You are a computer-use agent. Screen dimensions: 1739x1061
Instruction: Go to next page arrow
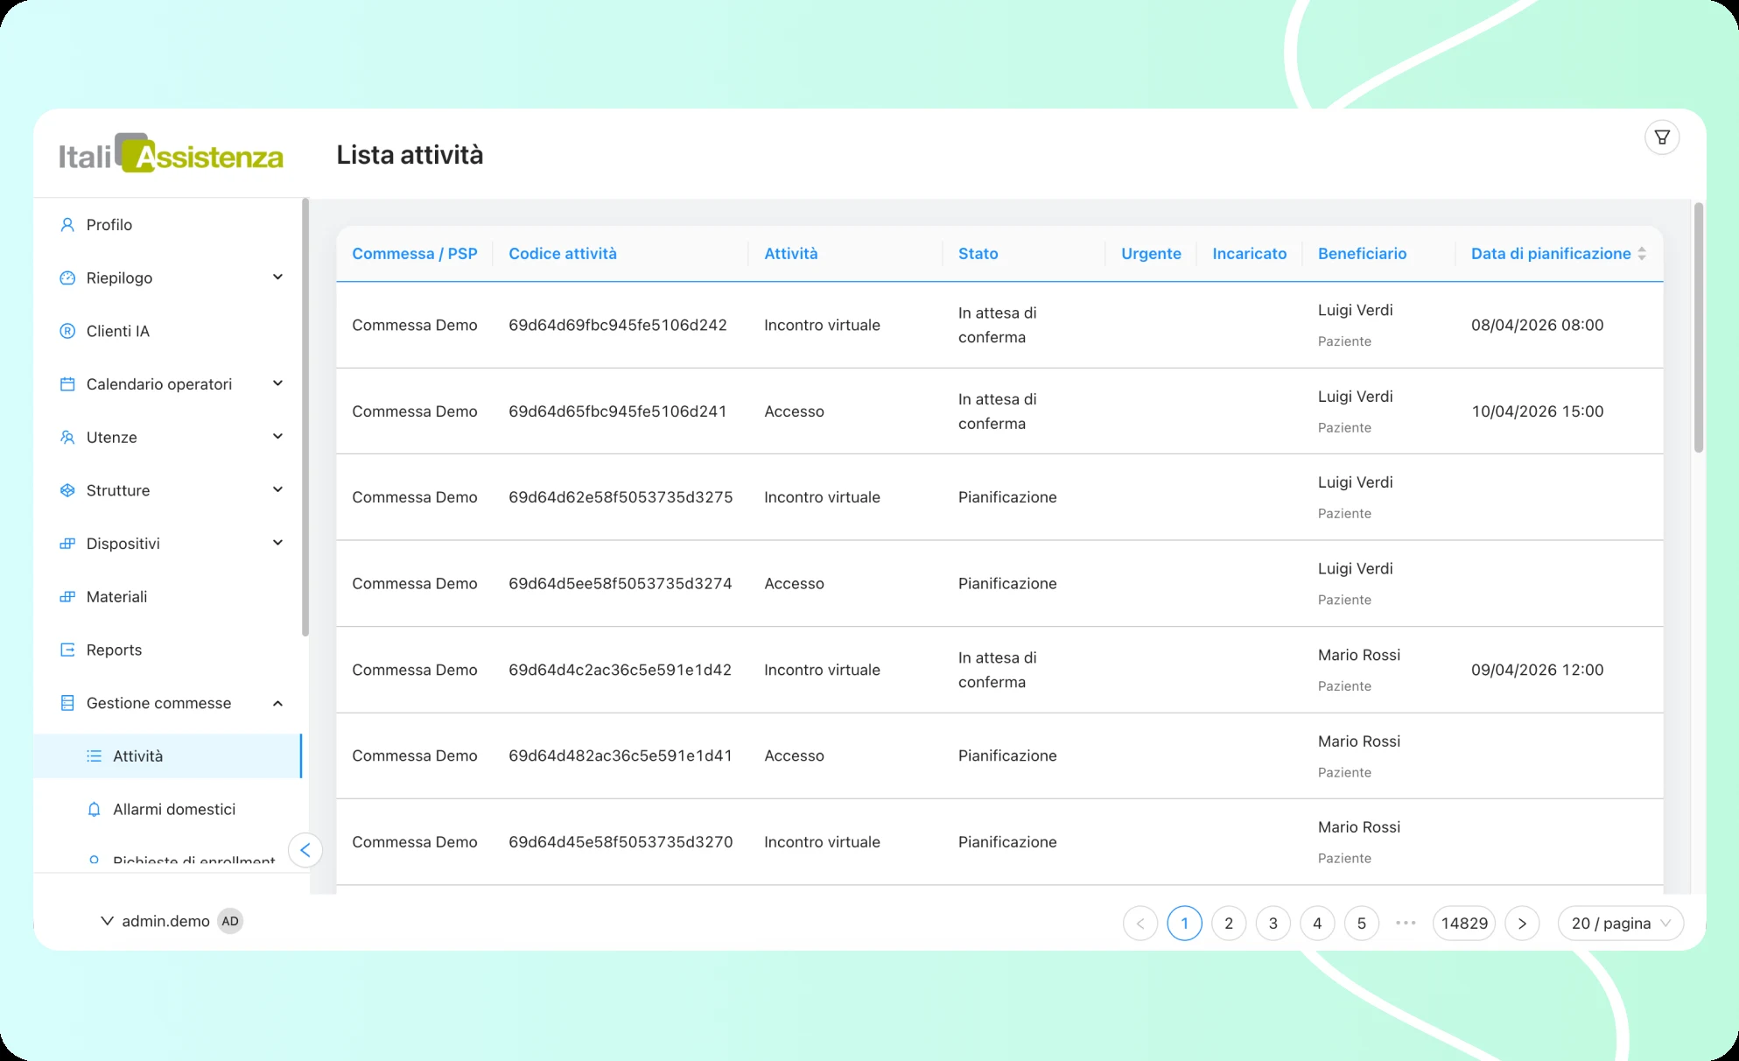point(1522,924)
